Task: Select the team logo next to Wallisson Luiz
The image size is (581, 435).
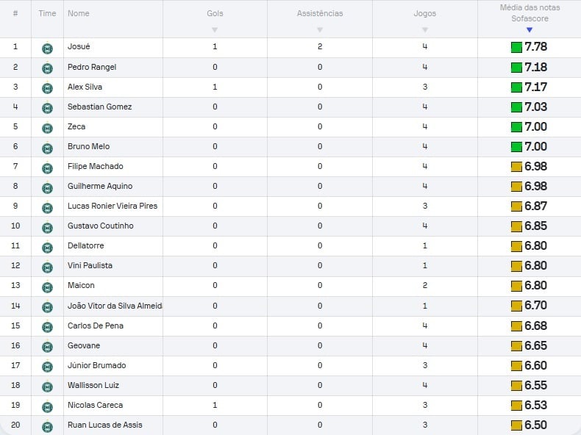Action: (x=47, y=386)
